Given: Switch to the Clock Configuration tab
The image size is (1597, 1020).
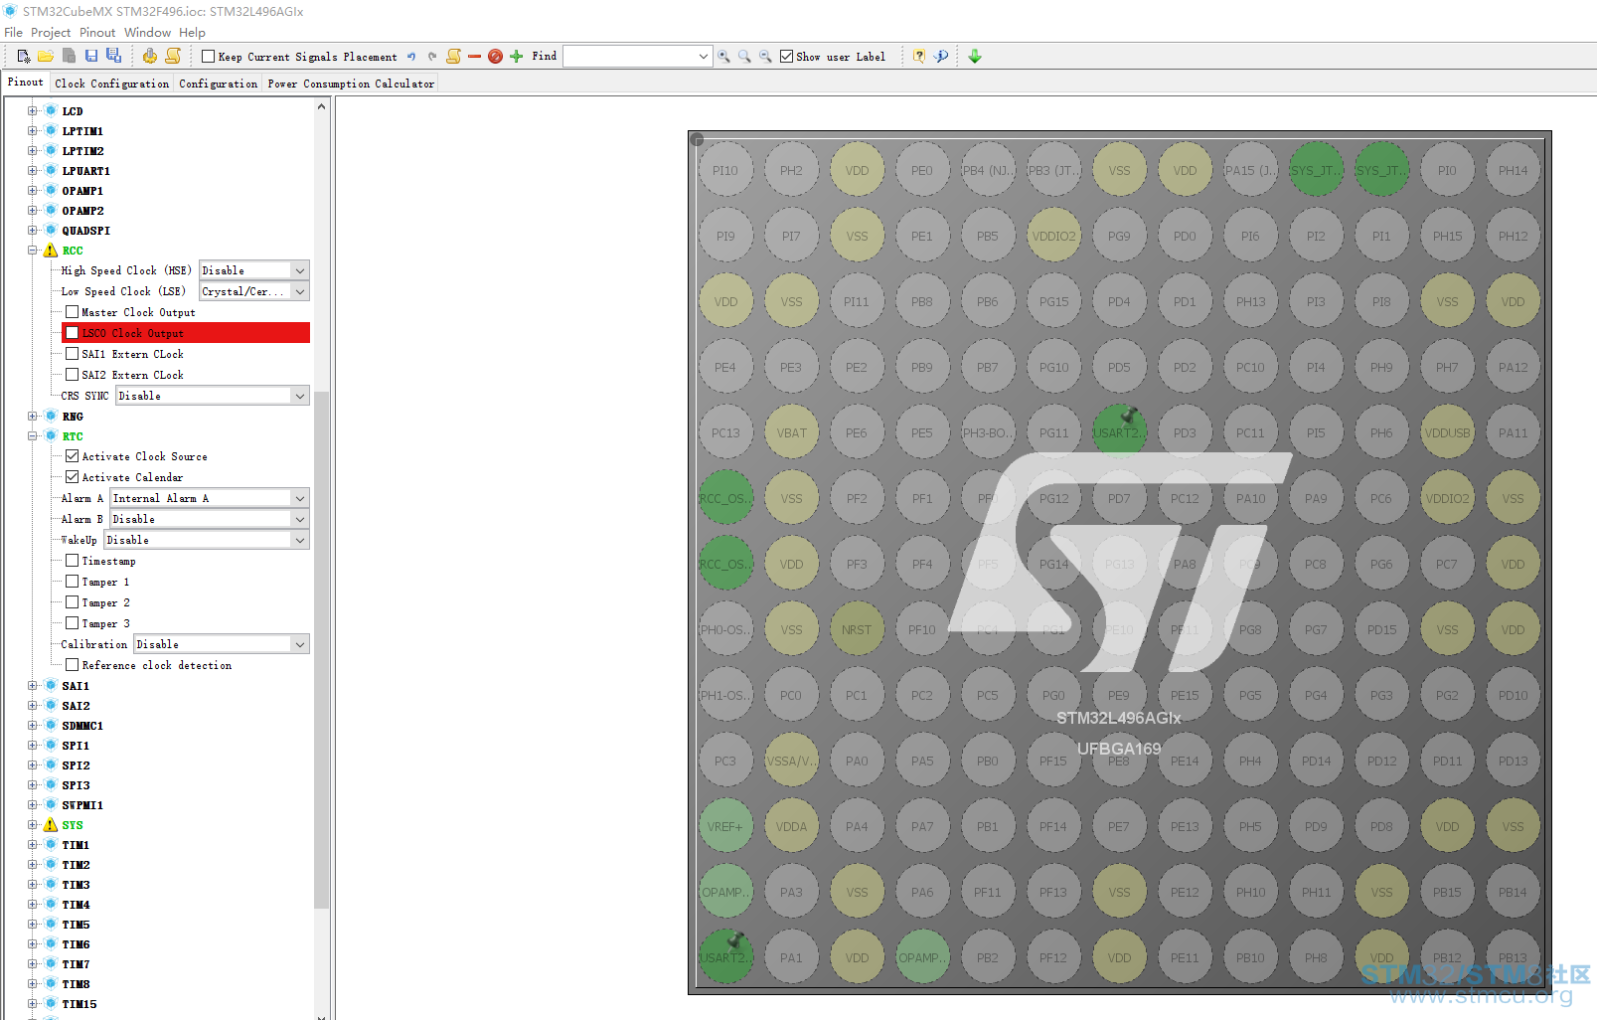Looking at the screenshot, I should tap(112, 84).
